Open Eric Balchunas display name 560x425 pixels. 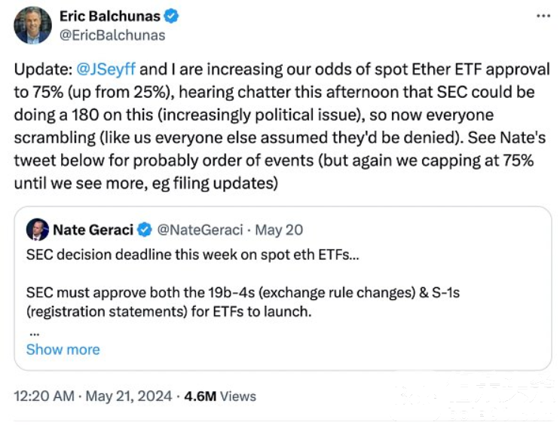pyautogui.click(x=110, y=16)
